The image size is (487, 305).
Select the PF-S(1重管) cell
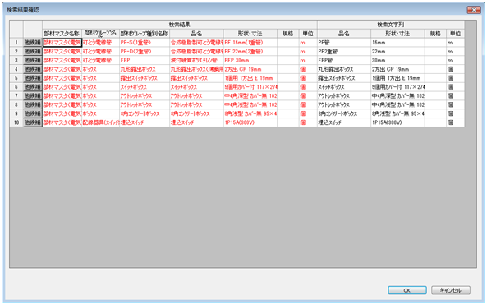coord(145,43)
